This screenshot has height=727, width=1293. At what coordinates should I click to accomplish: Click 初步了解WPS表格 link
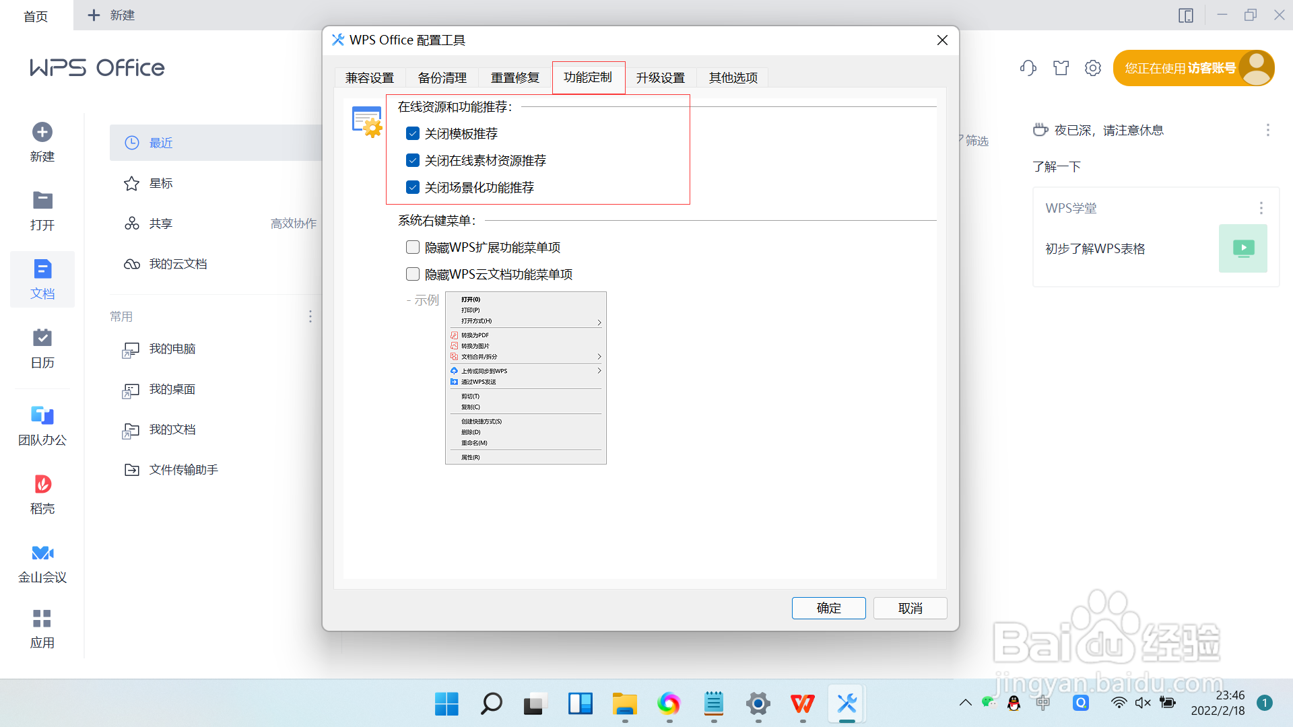coord(1095,248)
